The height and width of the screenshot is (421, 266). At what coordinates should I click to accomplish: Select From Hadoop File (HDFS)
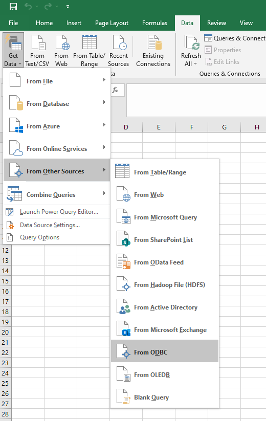pos(165,285)
